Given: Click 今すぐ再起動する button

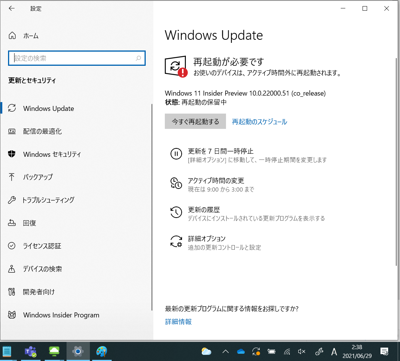Looking at the screenshot, I should (195, 121).
